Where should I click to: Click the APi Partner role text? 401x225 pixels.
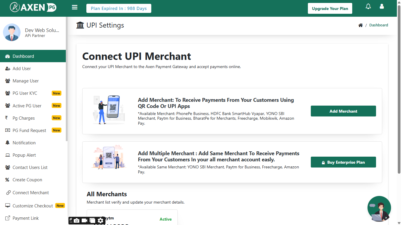pos(35,36)
